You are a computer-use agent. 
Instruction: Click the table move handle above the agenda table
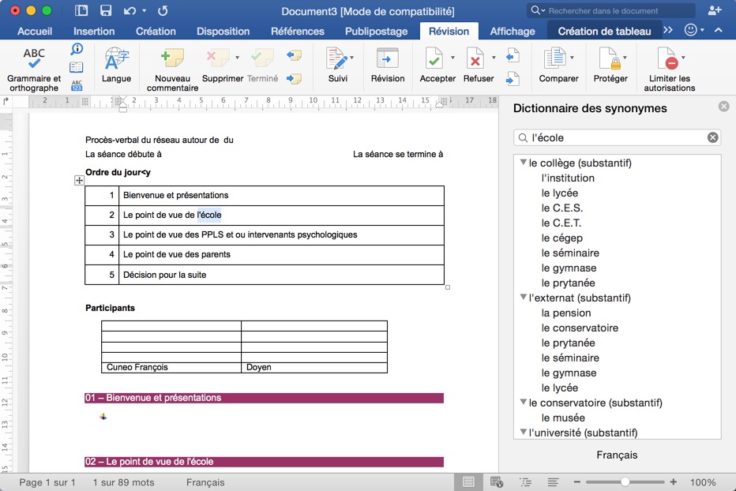[x=79, y=180]
